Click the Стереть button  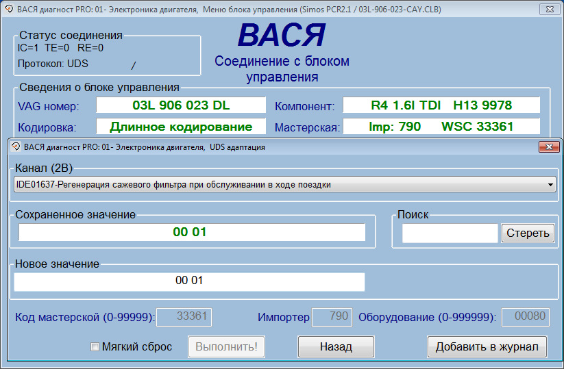(528, 233)
